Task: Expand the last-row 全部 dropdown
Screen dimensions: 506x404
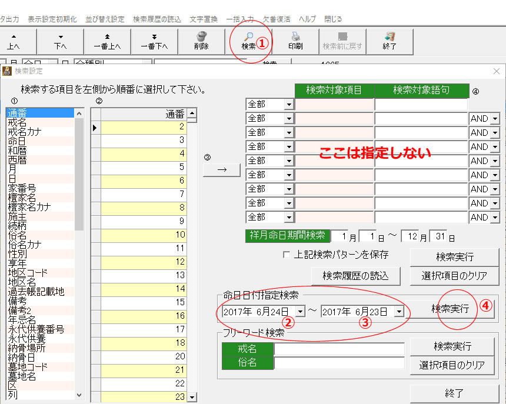Action: point(289,218)
